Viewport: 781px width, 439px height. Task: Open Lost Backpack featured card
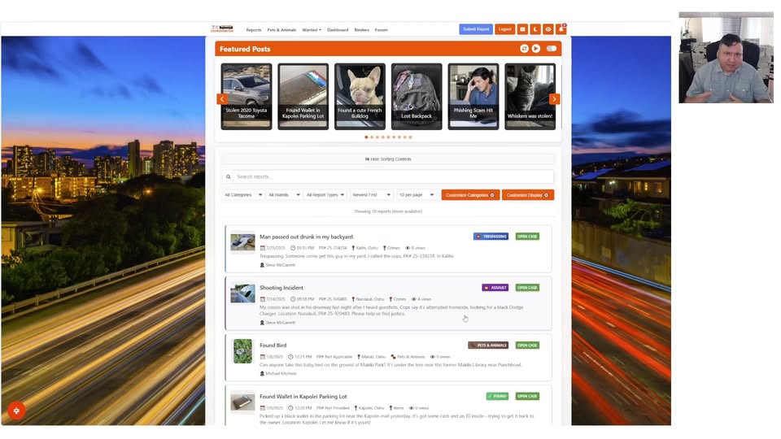click(417, 97)
